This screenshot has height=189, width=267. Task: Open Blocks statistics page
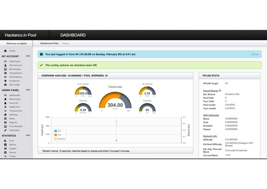coord(12,145)
